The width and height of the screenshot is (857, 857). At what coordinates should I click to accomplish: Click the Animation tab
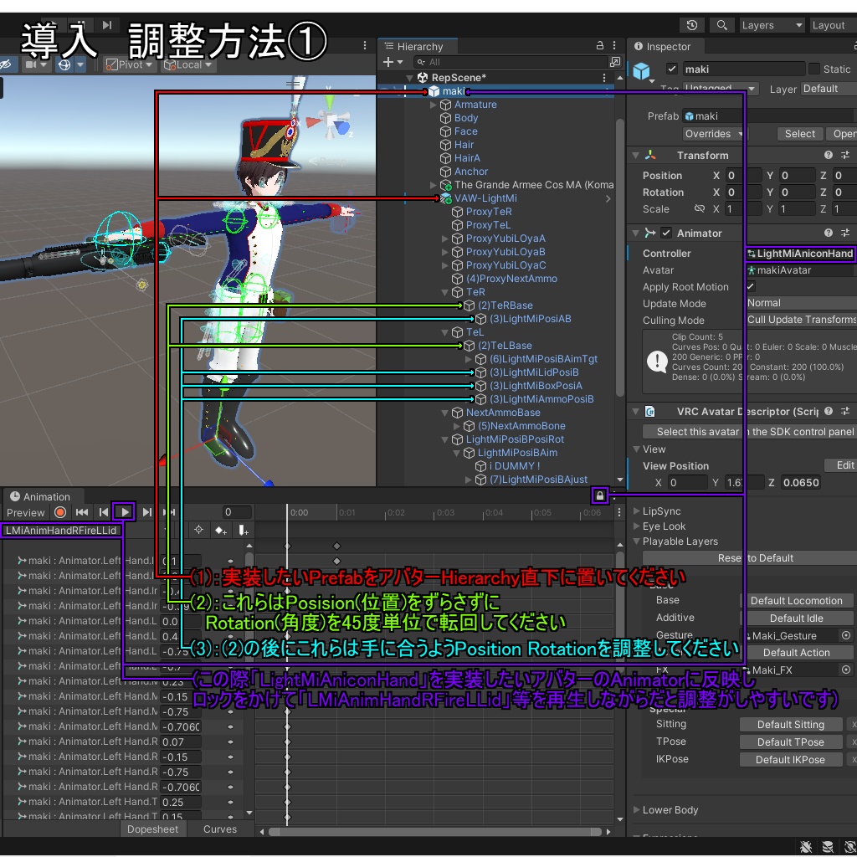pos(41,497)
